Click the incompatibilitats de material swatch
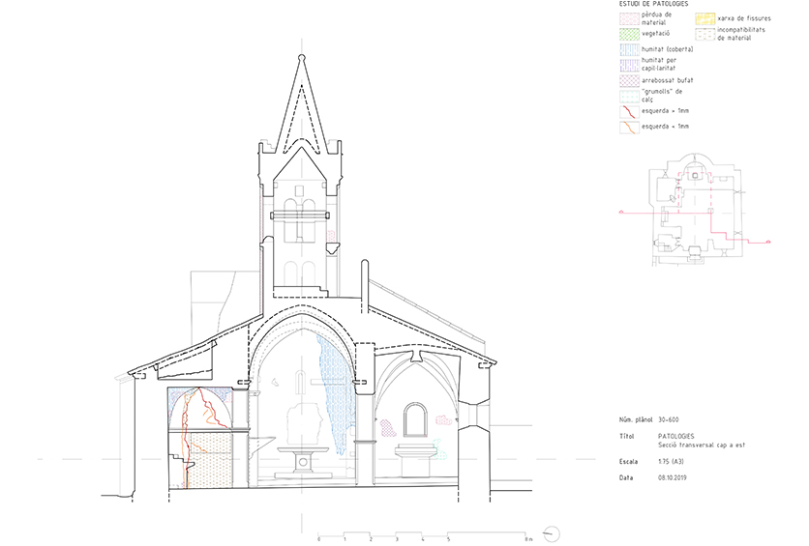The height and width of the screenshot is (546, 809). 705,32
